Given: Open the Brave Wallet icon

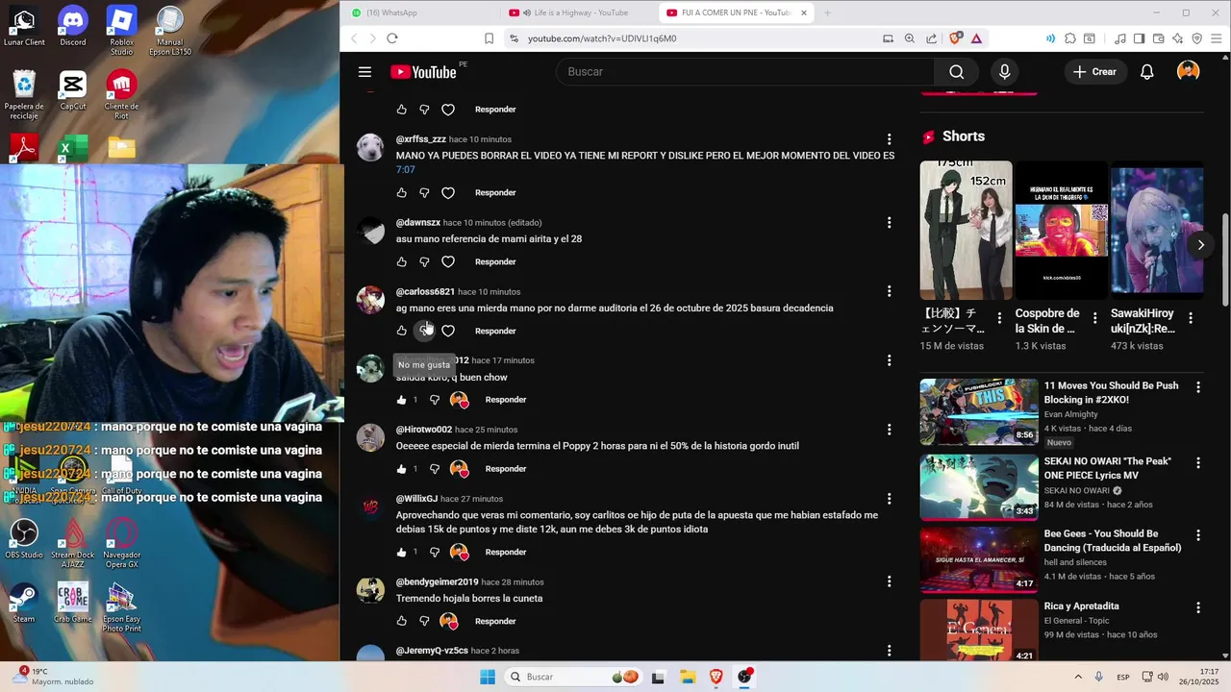Looking at the screenshot, I should (x=1158, y=38).
